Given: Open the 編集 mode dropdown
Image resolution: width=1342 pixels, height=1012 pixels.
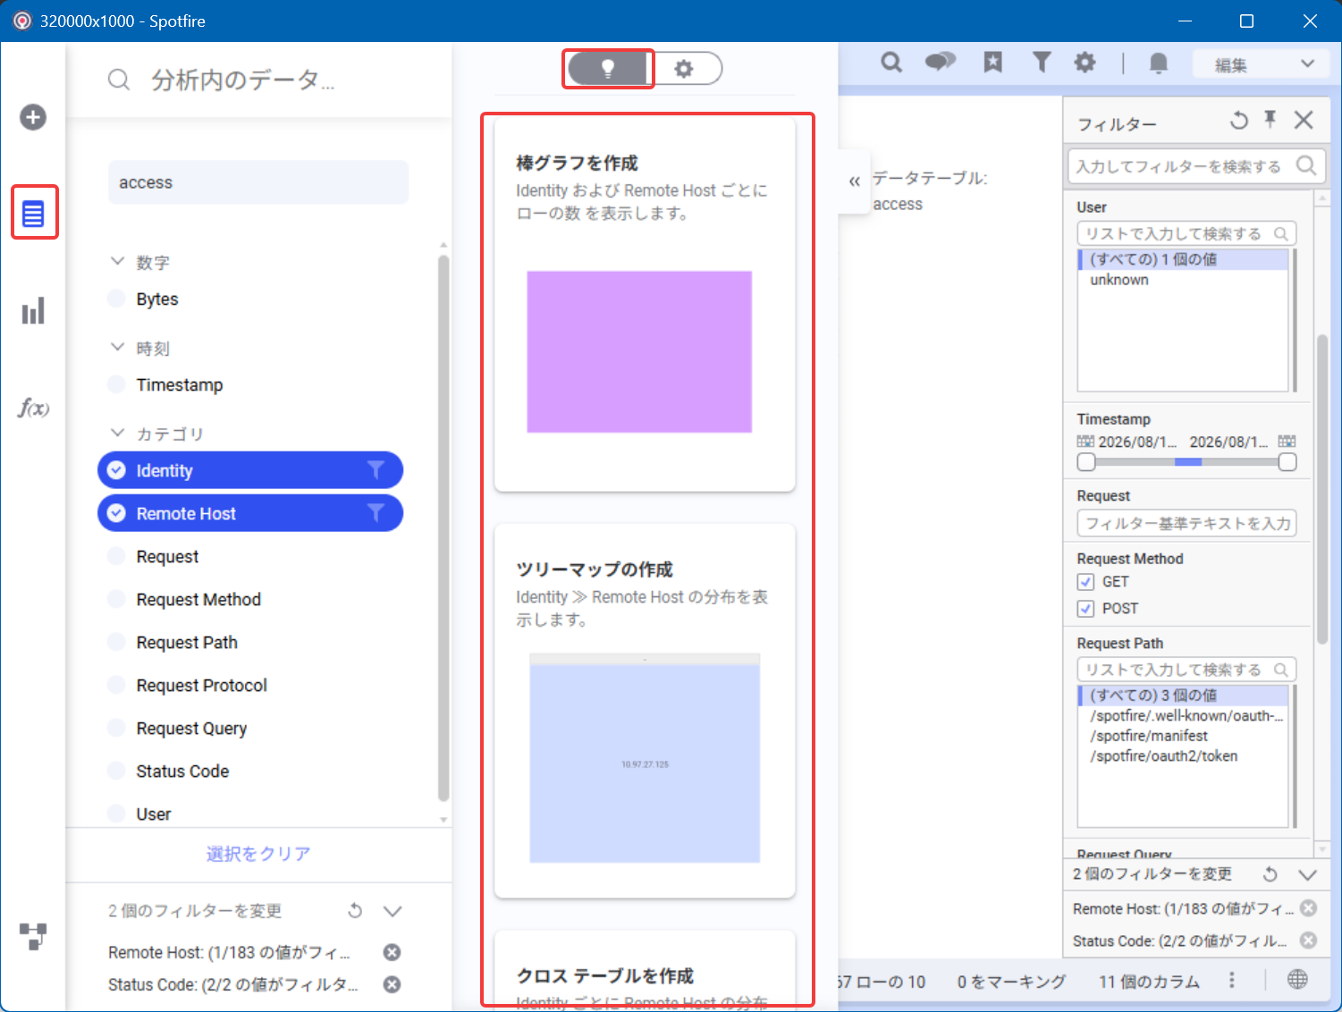Looking at the screenshot, I should [1262, 64].
